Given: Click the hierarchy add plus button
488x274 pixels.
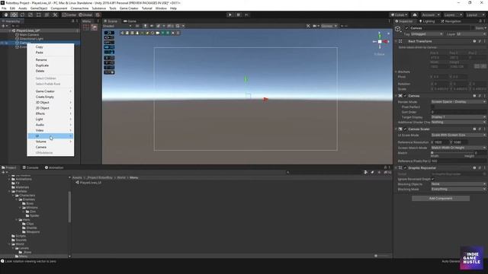Looking at the screenshot, I should (x=3, y=26).
